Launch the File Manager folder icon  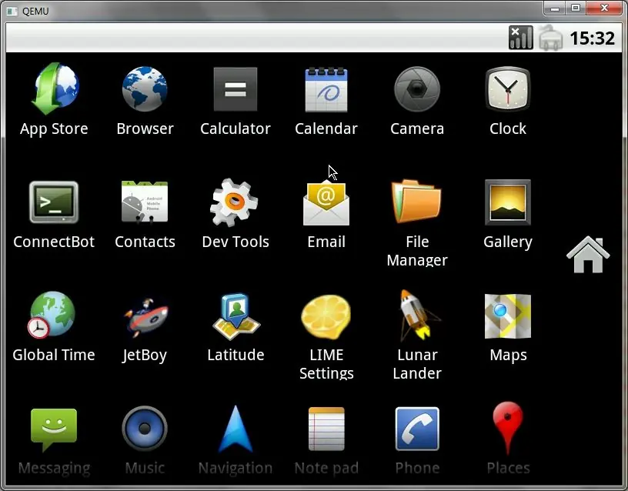pyautogui.click(x=416, y=201)
